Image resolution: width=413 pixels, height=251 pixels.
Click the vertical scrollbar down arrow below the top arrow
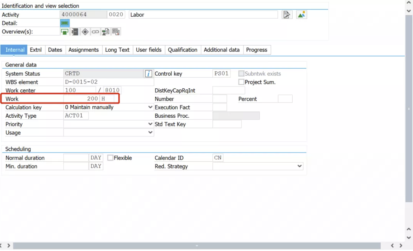coord(409,11)
